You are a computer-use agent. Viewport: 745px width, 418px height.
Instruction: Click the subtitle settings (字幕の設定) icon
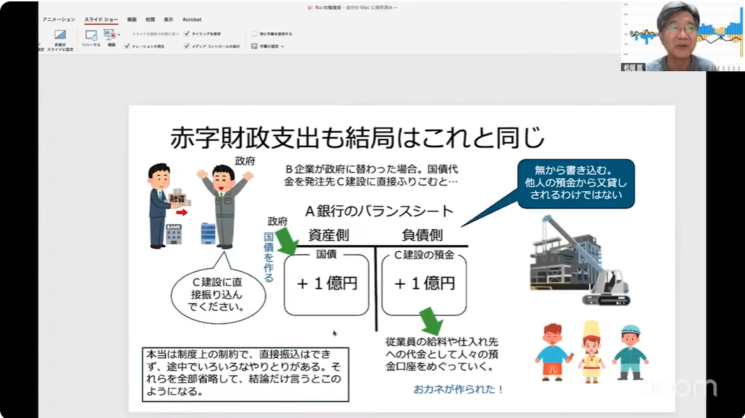[254, 47]
